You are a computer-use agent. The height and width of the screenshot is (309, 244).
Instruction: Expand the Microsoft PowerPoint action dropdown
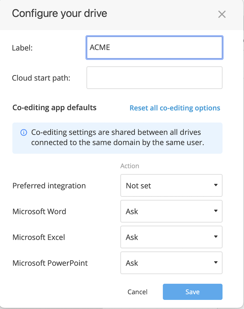(x=171, y=263)
